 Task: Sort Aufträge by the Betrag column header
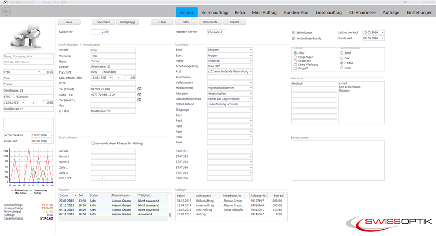click(x=276, y=195)
